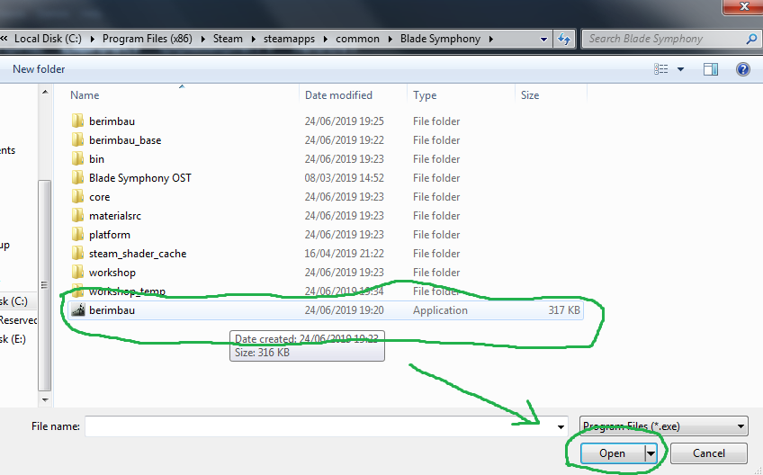The width and height of the screenshot is (763, 475).
Task: Click the 16/04/2019 21:22 date cell
Action: (344, 253)
